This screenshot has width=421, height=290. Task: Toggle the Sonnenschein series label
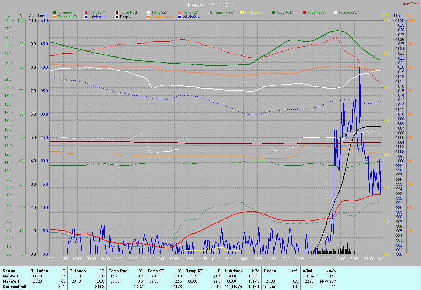click(162, 17)
